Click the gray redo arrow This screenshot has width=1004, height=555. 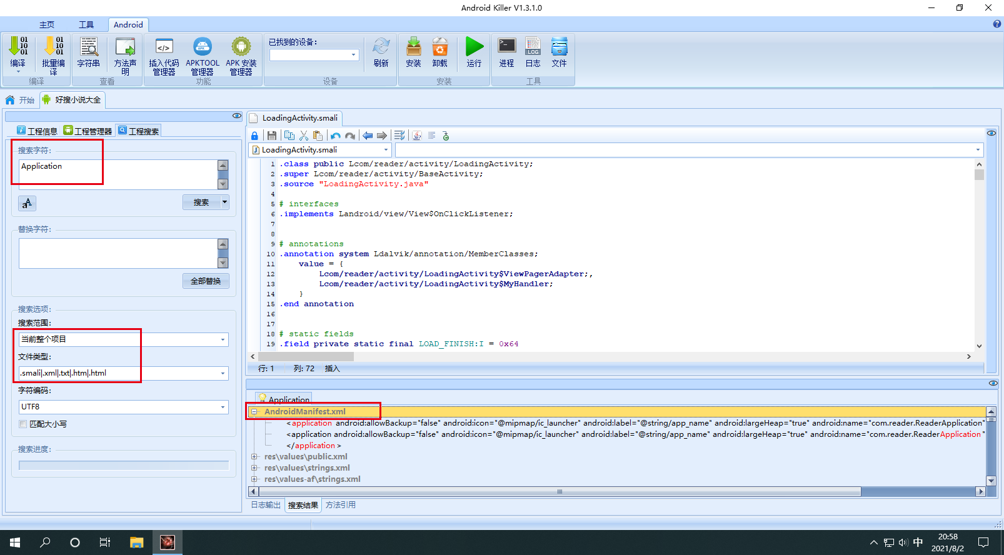(350, 136)
